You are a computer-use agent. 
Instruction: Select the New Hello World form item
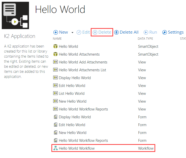coord(72,133)
